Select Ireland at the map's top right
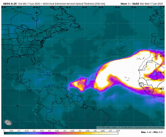Image resolution: width=166 pixels, height=137 pixels. pyautogui.click(x=153, y=18)
